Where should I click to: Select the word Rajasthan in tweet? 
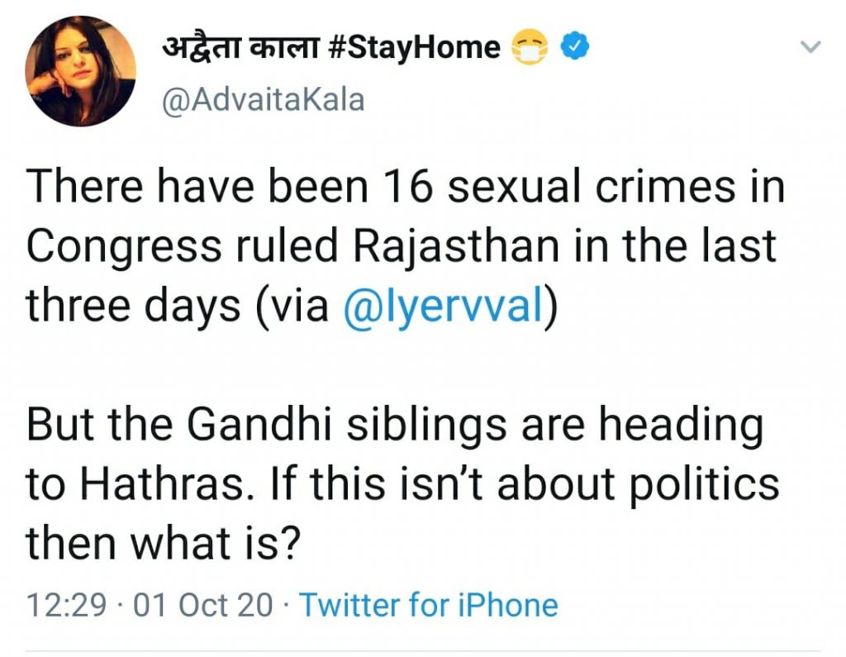(456, 247)
